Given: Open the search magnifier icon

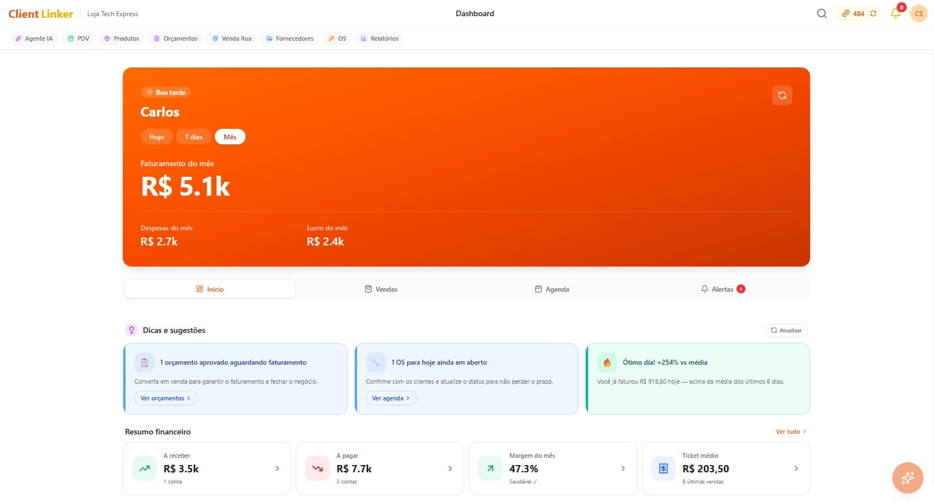Looking at the screenshot, I should [822, 13].
